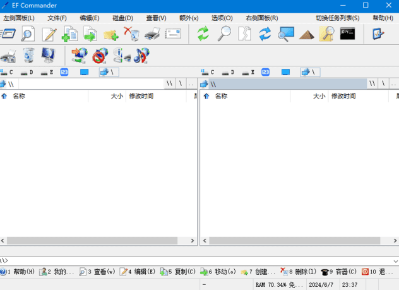399x290 pixels.
Task: Expand the command line history dropdown
Action: tap(395, 261)
